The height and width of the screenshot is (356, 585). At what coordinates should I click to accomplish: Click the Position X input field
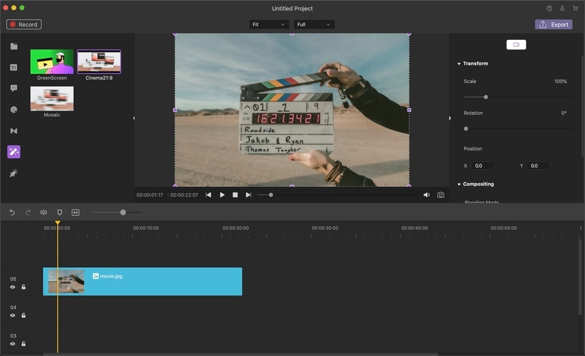(482, 166)
